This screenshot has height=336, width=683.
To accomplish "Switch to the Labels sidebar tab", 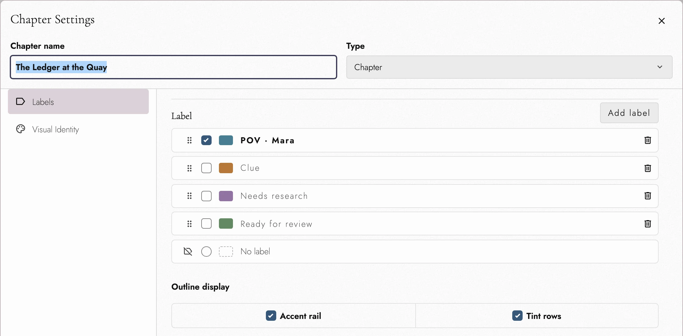I will (x=78, y=102).
